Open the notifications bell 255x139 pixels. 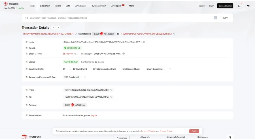(x=239, y=6)
